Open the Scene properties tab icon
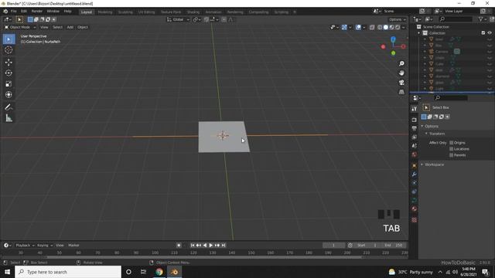The image size is (495, 278). pyautogui.click(x=415, y=146)
